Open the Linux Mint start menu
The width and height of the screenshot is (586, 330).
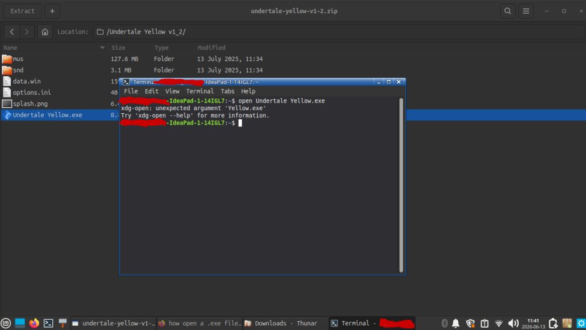tap(5, 323)
